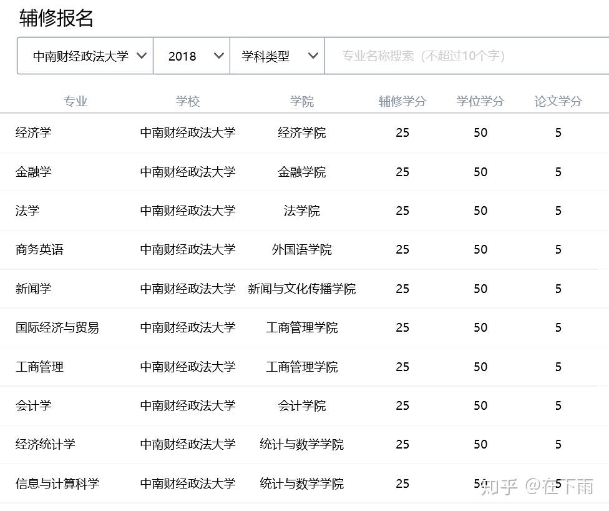The height and width of the screenshot is (511, 609).
Task: Click degree credits 50 in 商务英语 row
Action: (480, 249)
